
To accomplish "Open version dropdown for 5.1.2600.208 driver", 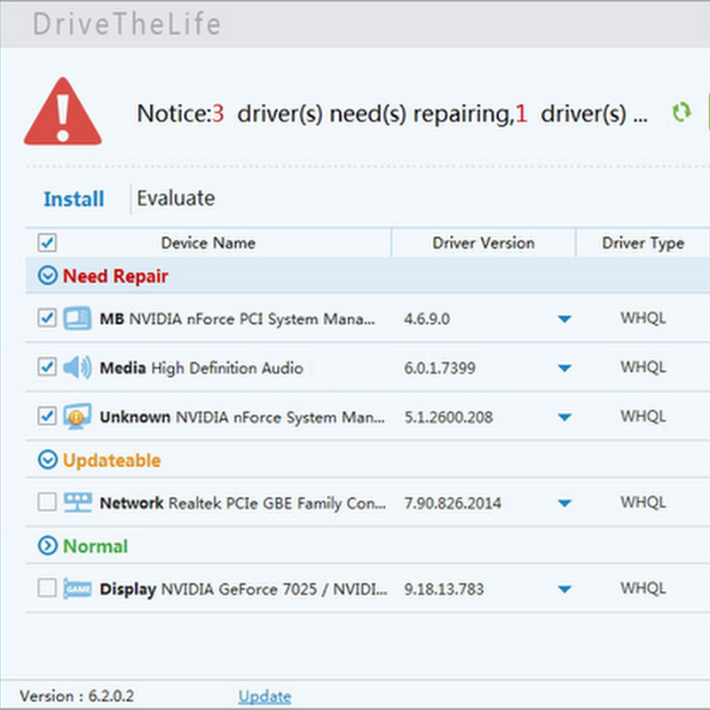I will coord(564,417).
